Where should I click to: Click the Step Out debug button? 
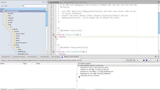tap(134, 60)
